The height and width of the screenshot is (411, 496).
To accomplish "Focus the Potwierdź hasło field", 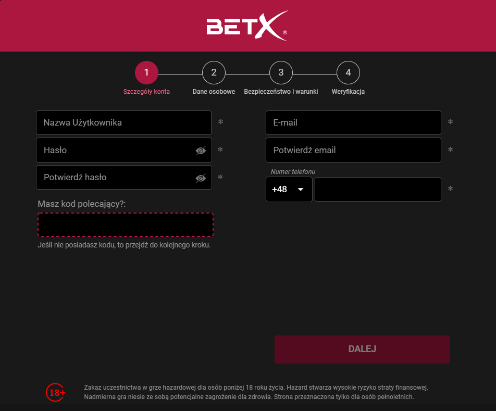I will tap(123, 177).
